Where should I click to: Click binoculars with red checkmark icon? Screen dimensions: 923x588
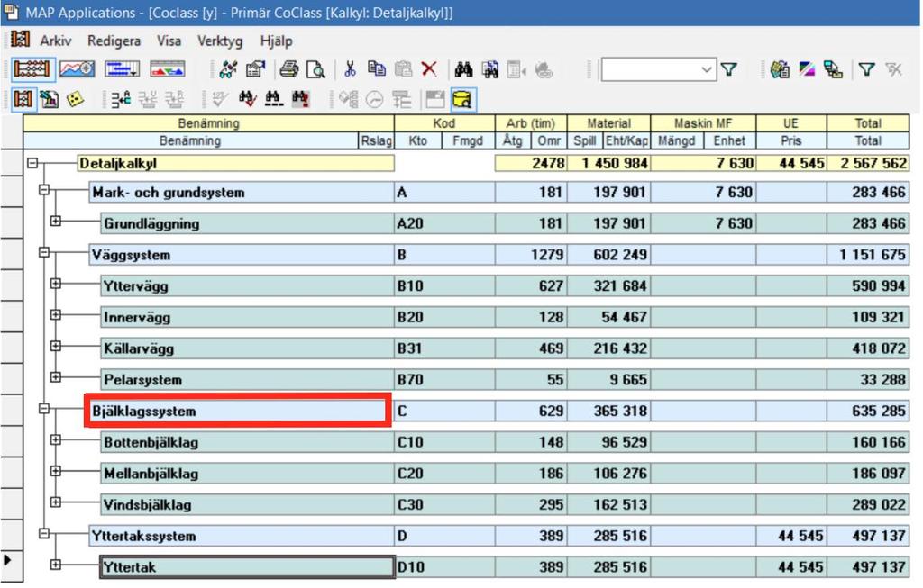coord(247,99)
